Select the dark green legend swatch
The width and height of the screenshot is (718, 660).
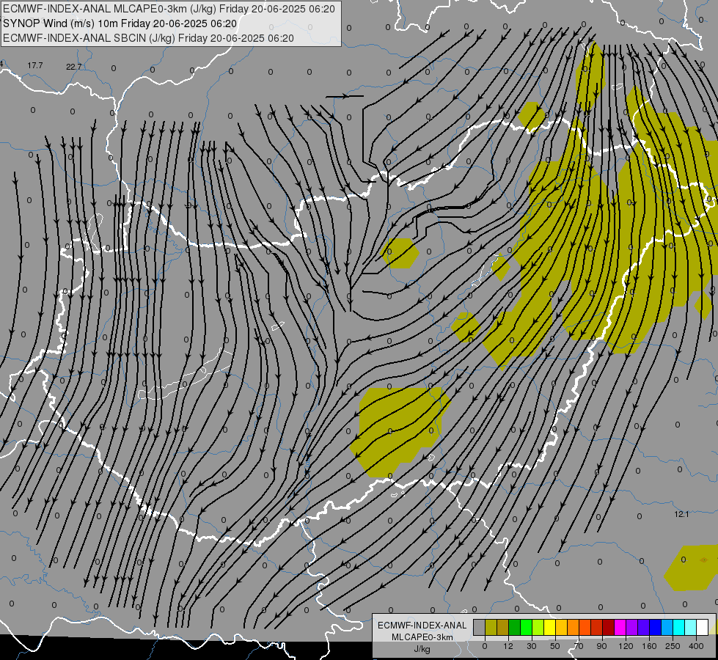tap(515, 627)
